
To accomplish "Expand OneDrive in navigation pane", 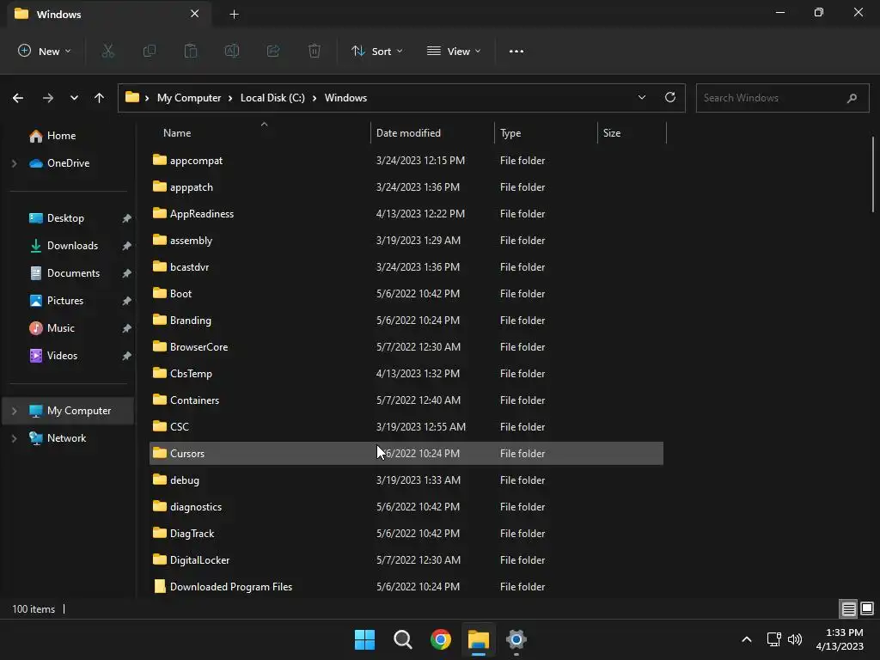I will tap(15, 163).
